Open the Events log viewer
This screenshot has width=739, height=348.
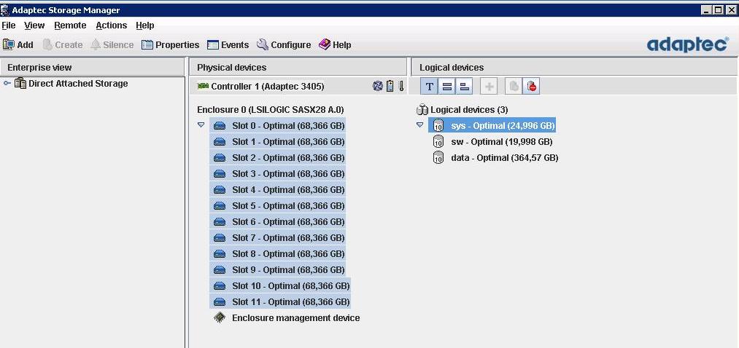point(228,44)
